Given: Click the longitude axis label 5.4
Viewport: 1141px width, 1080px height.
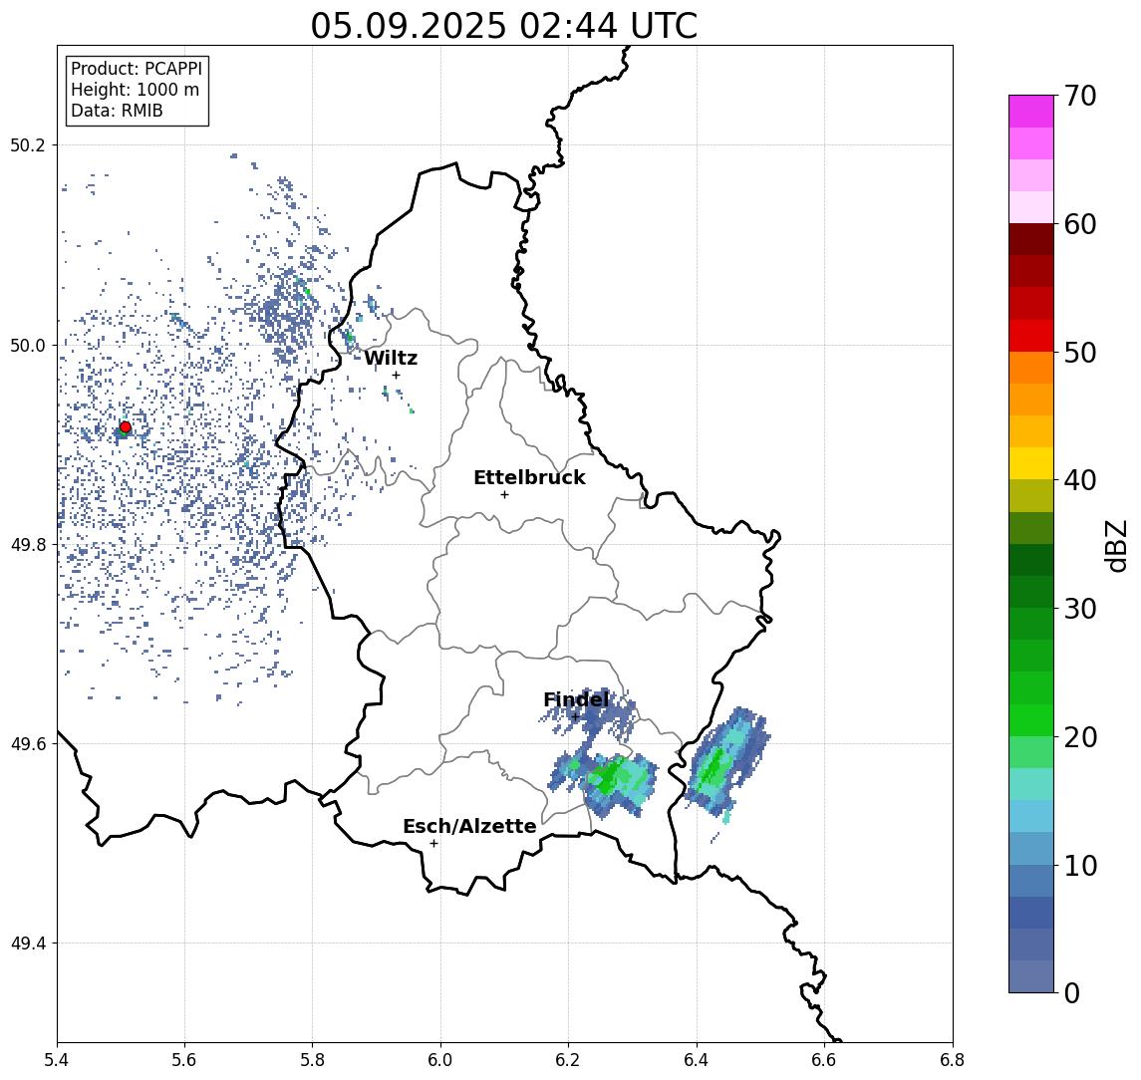Looking at the screenshot, I should [x=58, y=1060].
